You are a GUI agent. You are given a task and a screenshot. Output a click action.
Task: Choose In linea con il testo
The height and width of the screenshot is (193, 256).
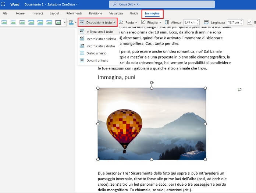(x=98, y=32)
